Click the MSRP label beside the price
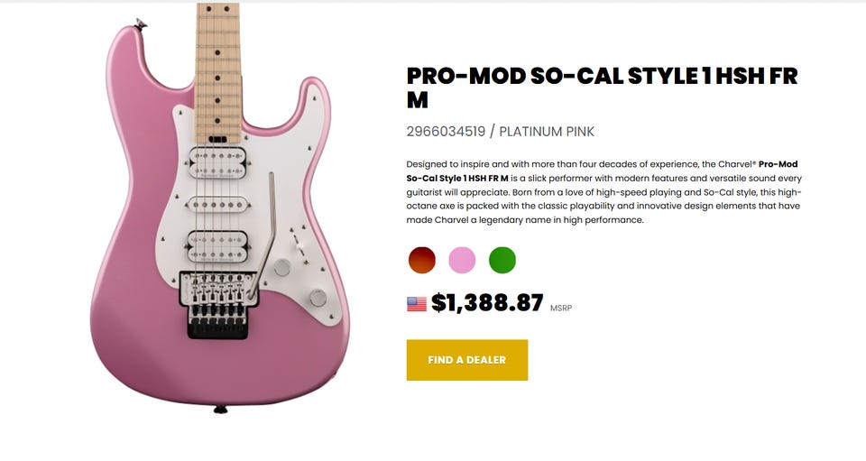866x461 pixels. click(x=560, y=308)
